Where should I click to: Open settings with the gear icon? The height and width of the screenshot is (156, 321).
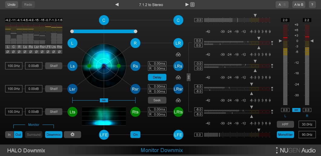pyautogui.click(x=73, y=135)
